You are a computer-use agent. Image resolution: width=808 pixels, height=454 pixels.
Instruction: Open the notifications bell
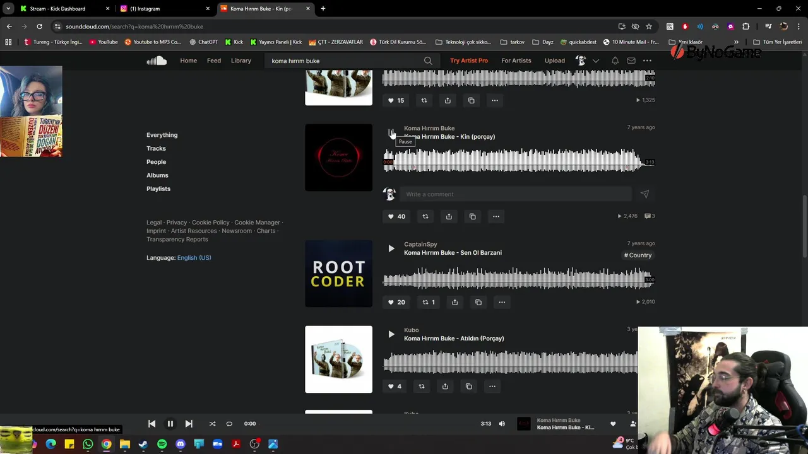tap(615, 61)
